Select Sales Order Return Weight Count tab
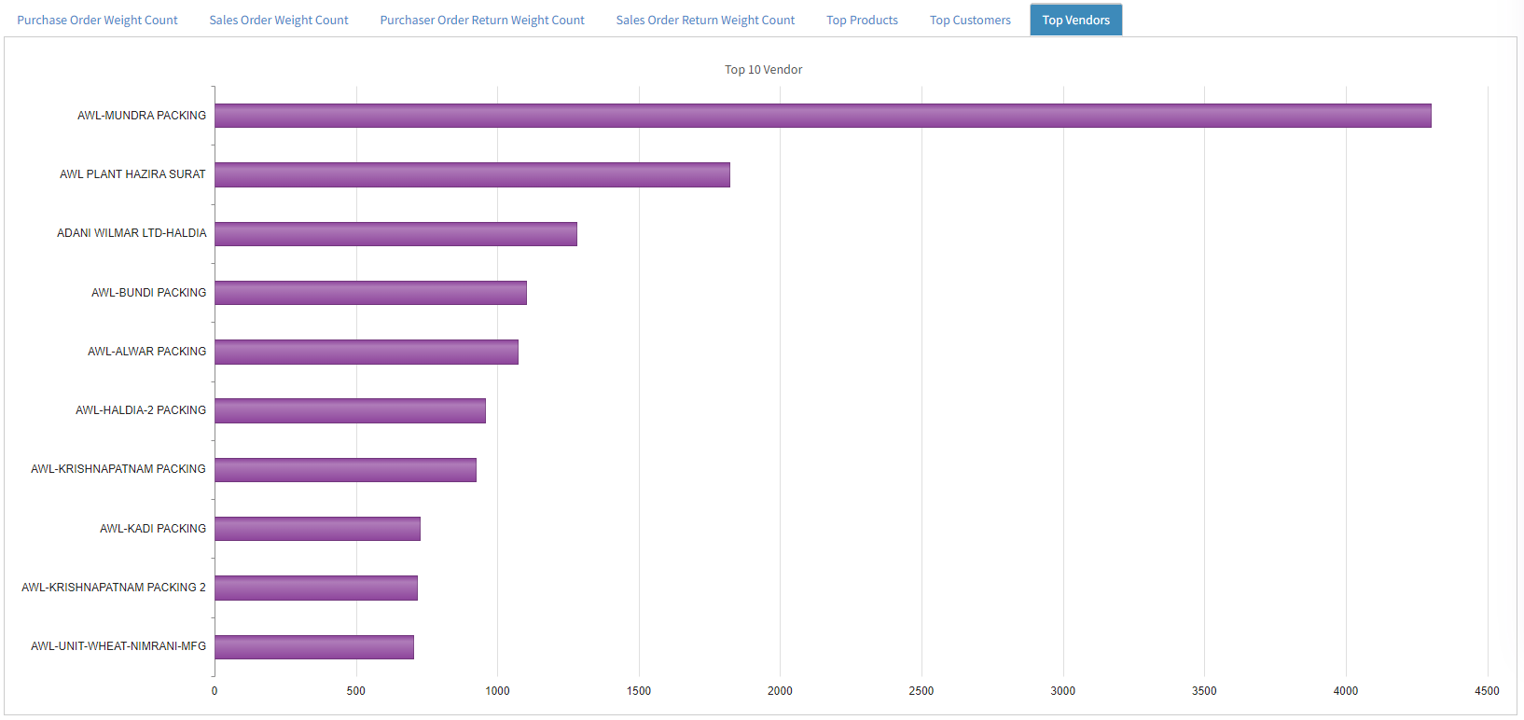1524x720 pixels. pyautogui.click(x=705, y=20)
